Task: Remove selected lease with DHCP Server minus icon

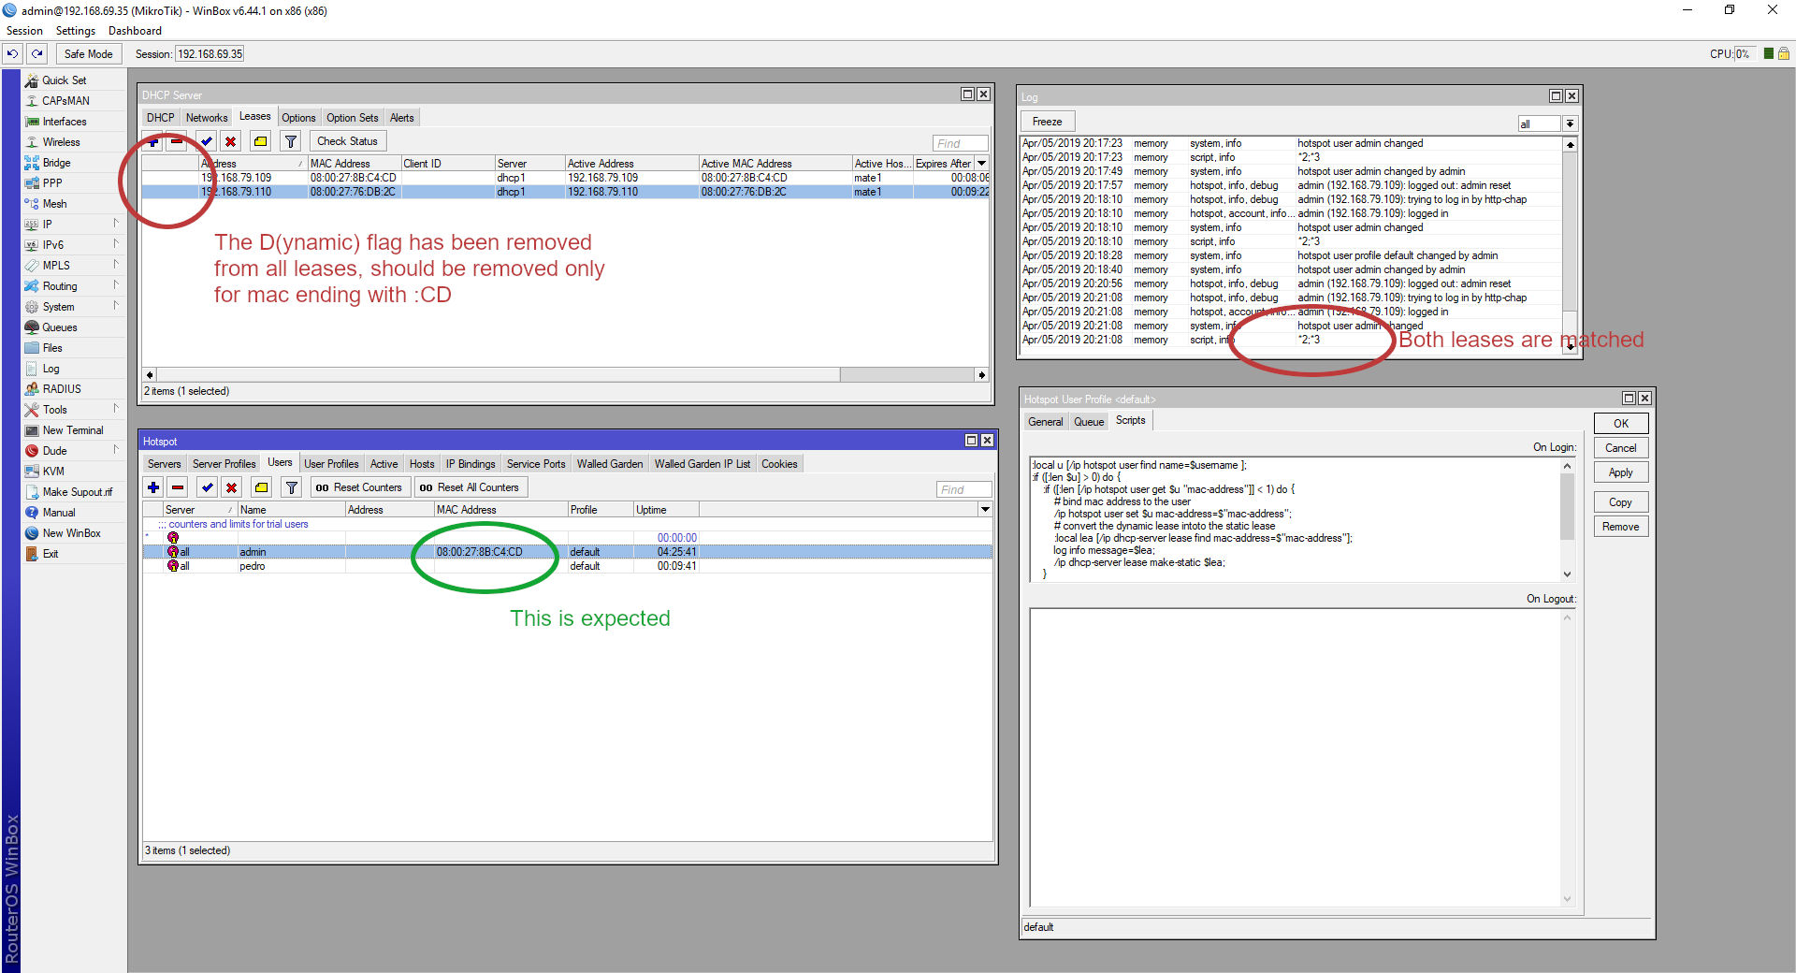Action: pyautogui.click(x=177, y=141)
